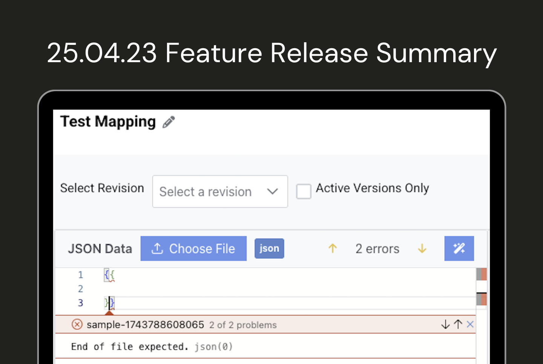This screenshot has height=364, width=543.
Task: Click the sample-1743788608065 file name
Action: 145,324
